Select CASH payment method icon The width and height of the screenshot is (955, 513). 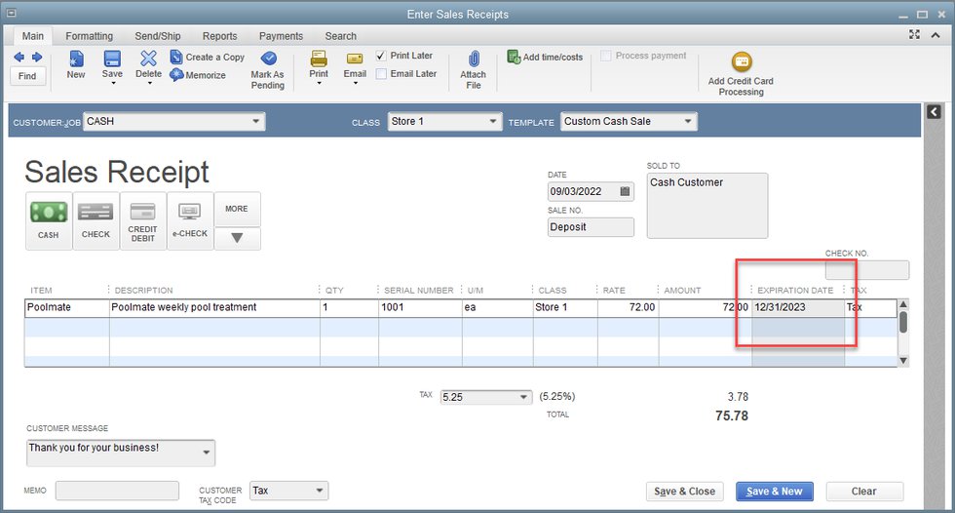click(49, 219)
